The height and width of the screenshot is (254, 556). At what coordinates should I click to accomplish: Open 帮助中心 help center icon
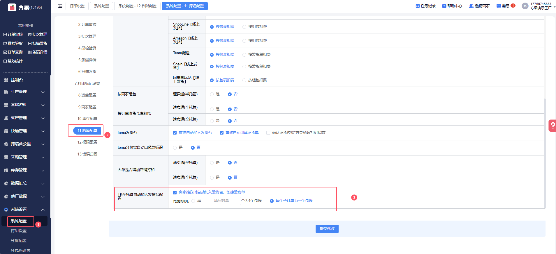tap(444, 6)
